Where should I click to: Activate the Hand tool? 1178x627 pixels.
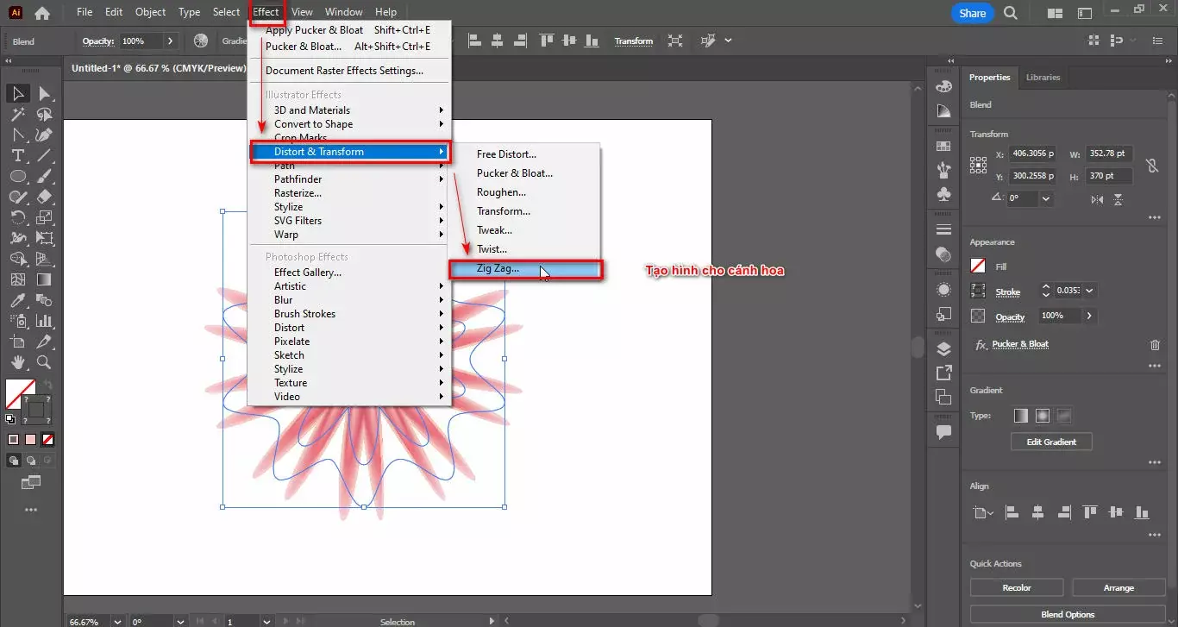[17, 362]
